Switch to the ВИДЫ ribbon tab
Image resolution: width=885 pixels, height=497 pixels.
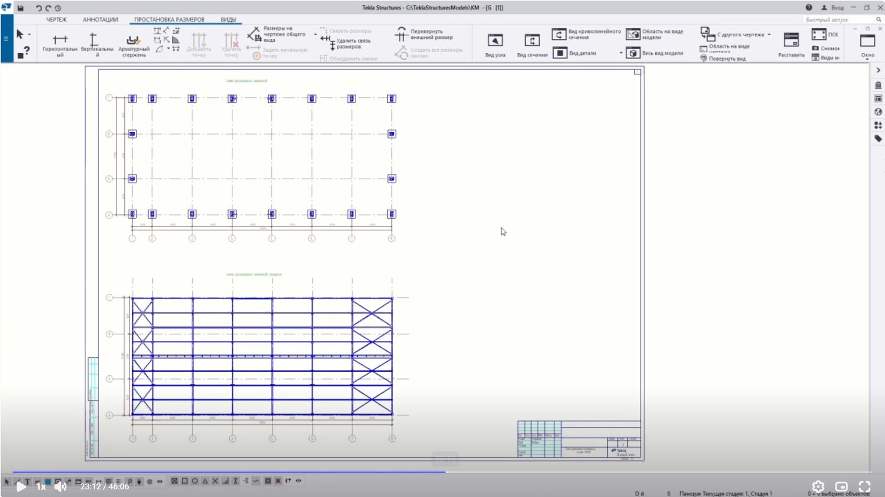coord(228,20)
